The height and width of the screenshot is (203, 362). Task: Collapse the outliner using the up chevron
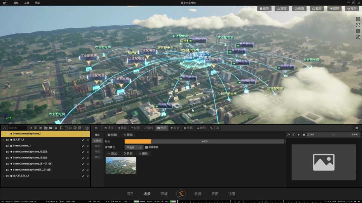click(4, 128)
